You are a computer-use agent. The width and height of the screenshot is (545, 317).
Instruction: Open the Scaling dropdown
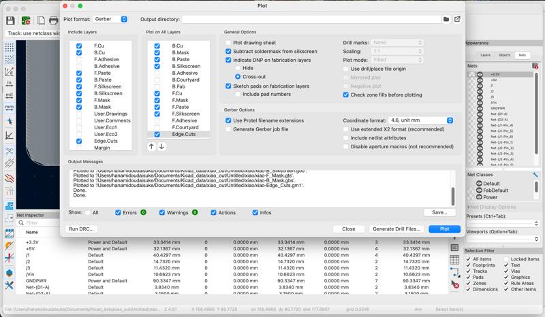[397, 51]
